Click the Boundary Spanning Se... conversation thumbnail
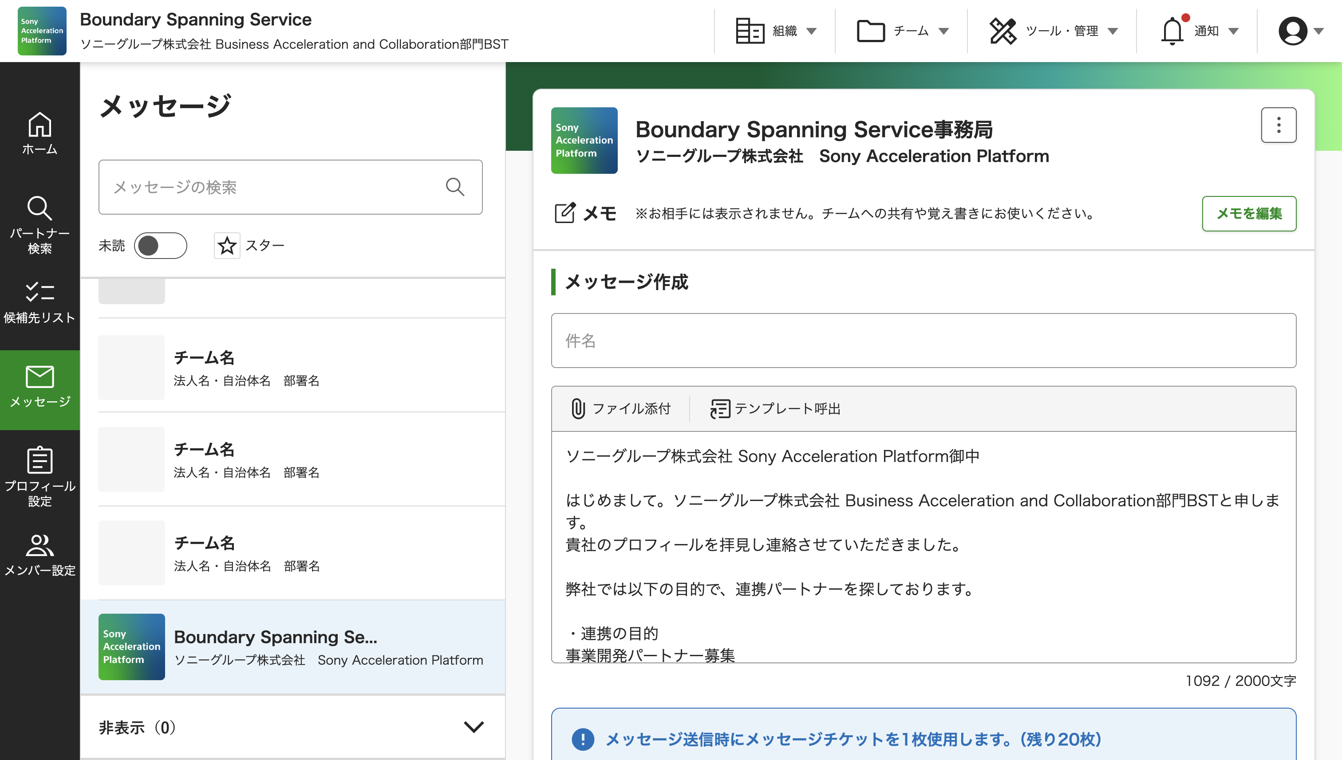 (x=132, y=647)
